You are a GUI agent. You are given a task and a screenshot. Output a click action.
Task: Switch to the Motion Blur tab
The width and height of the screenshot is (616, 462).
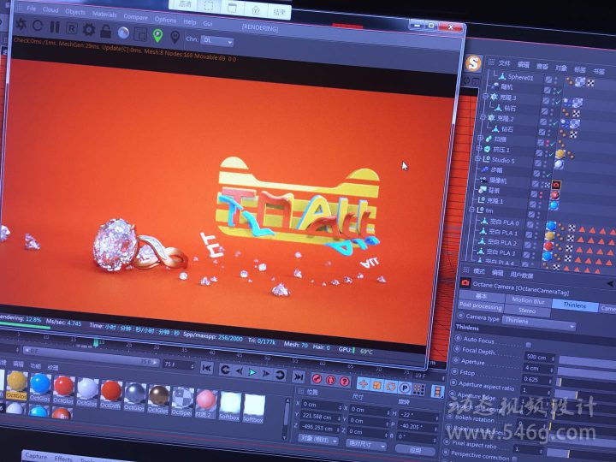point(528,301)
